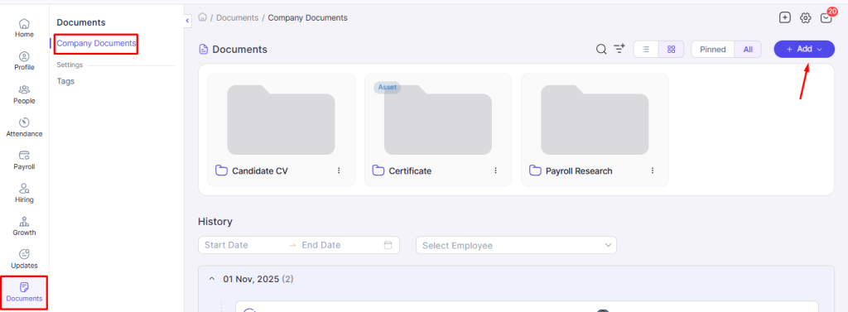Open the Growth module

pyautogui.click(x=24, y=227)
